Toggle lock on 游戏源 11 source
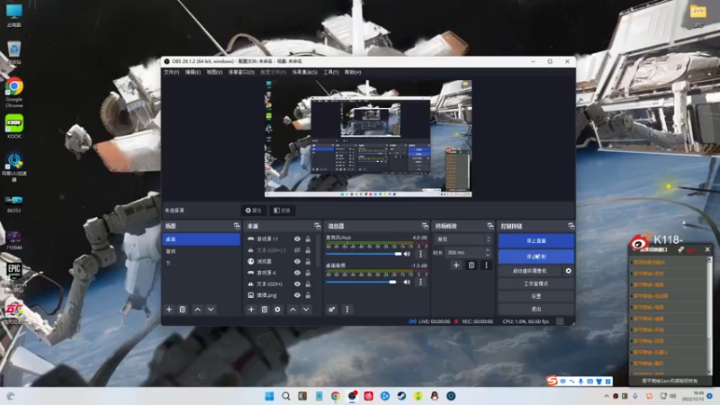This screenshot has height=405, width=720. point(308,238)
